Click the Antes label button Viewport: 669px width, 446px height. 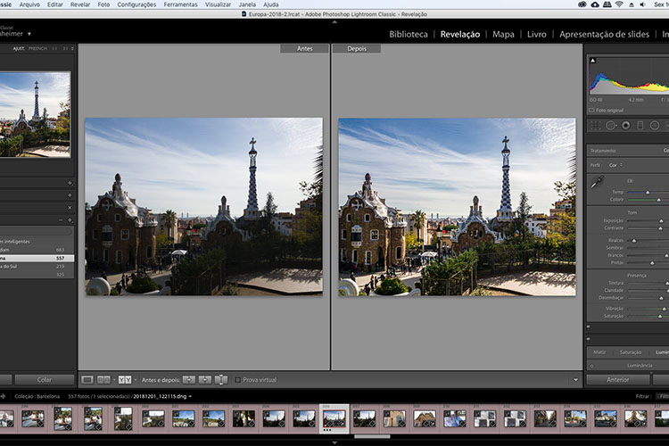click(x=305, y=49)
